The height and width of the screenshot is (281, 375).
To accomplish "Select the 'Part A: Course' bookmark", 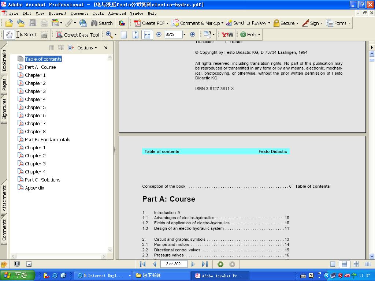I will (40, 67).
